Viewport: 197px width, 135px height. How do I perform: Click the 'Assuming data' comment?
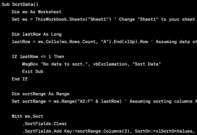[x=173, y=42]
